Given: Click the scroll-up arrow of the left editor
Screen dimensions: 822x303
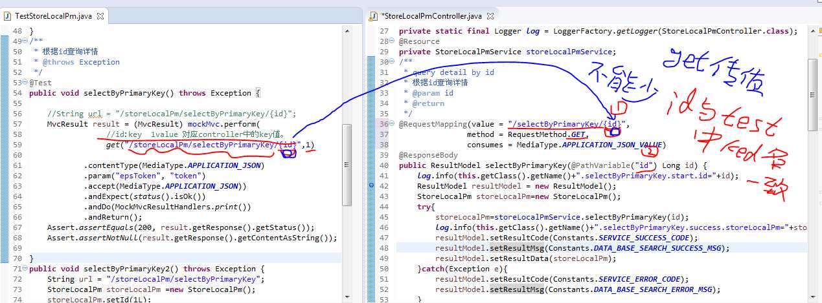Looking at the screenshot, I should coord(347,30).
